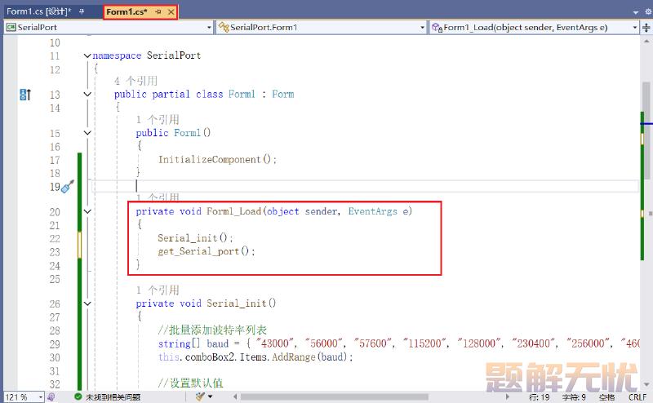Collapse the Form1 class block
653x403 pixels.
tap(87, 94)
